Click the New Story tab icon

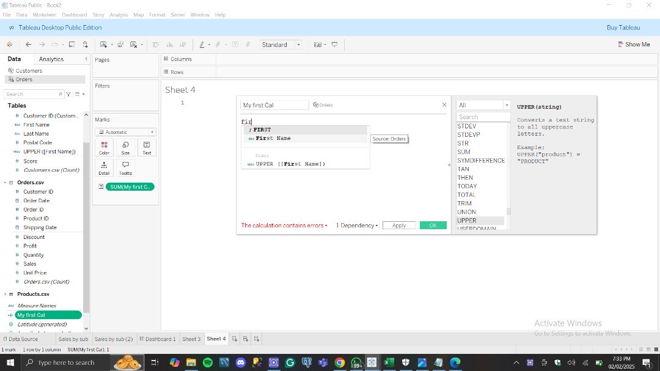click(256, 339)
